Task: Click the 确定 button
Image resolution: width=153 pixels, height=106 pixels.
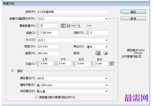Action: (133, 12)
